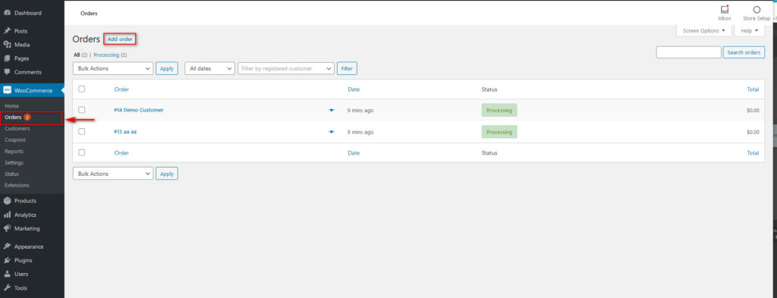Click '9 mins ago' date of order #14
777x298 pixels.
pyautogui.click(x=360, y=111)
